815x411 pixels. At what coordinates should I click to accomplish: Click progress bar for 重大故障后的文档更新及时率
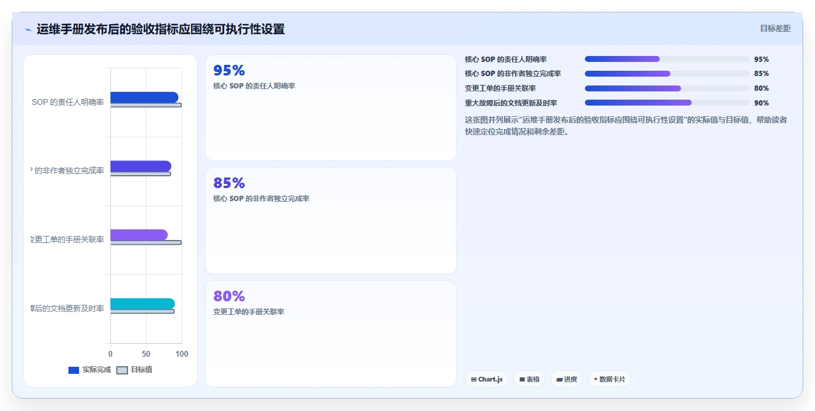pyautogui.click(x=667, y=103)
